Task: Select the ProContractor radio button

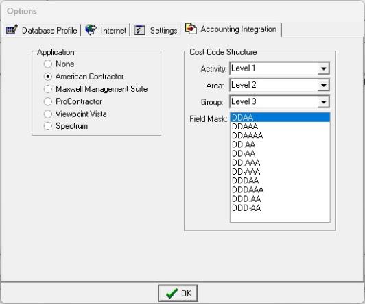Action: coord(48,101)
